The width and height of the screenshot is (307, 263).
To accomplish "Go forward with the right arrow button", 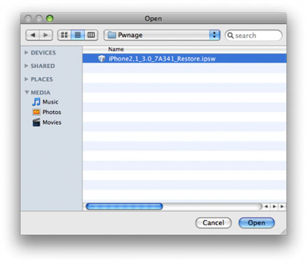I will [x=46, y=35].
